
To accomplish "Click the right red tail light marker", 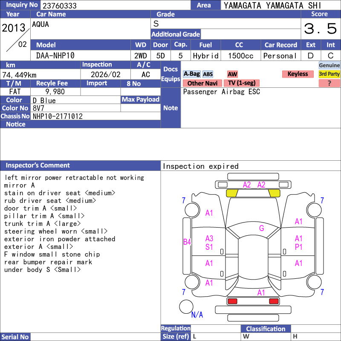I will 274,301.
